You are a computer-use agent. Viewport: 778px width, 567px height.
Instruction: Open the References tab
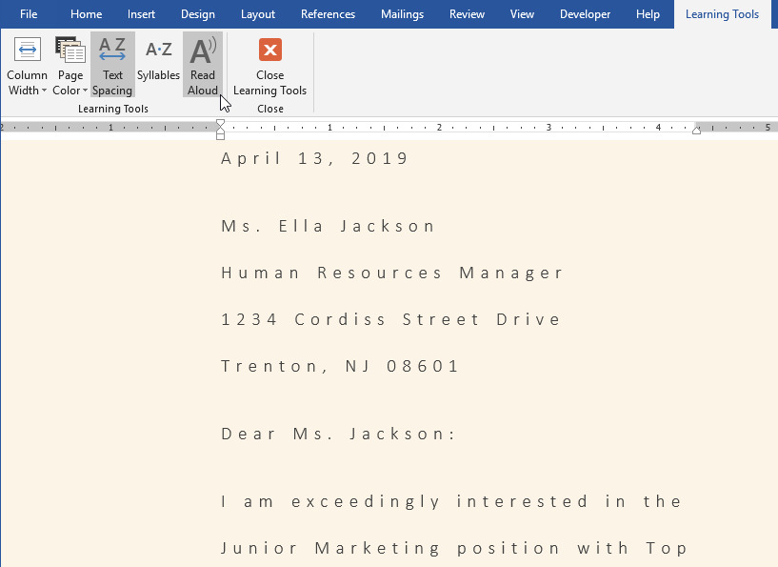pyautogui.click(x=328, y=14)
